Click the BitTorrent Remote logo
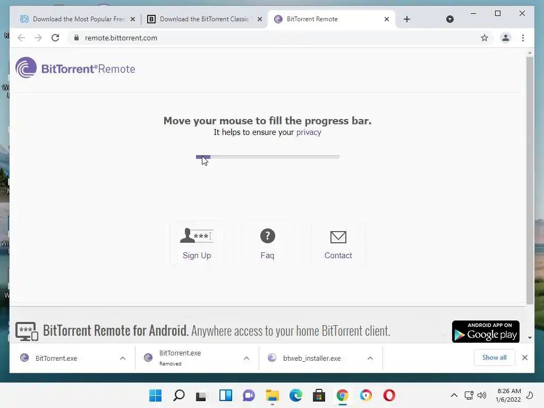The image size is (544, 408). (75, 68)
